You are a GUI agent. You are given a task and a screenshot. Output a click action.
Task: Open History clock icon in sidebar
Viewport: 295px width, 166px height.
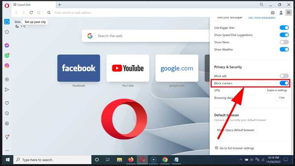pos(7,114)
